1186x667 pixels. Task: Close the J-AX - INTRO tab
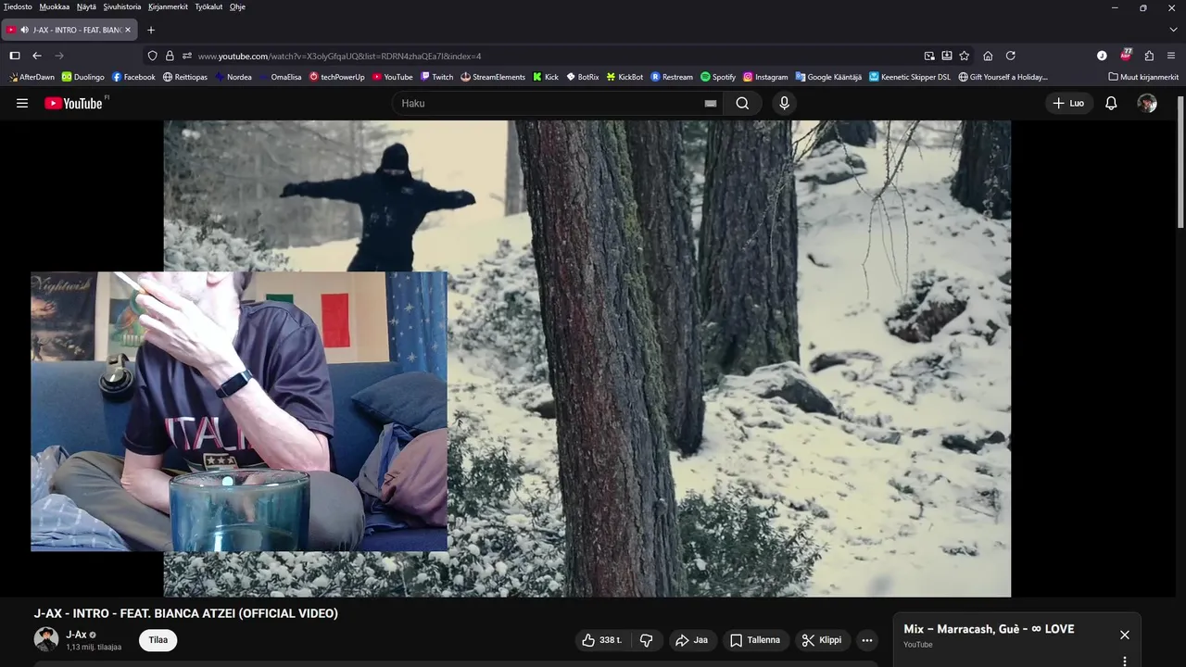128,30
